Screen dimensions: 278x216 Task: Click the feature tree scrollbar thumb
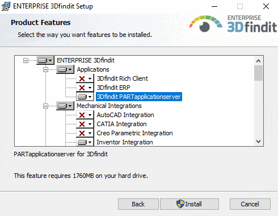pyautogui.click(x=258, y=73)
